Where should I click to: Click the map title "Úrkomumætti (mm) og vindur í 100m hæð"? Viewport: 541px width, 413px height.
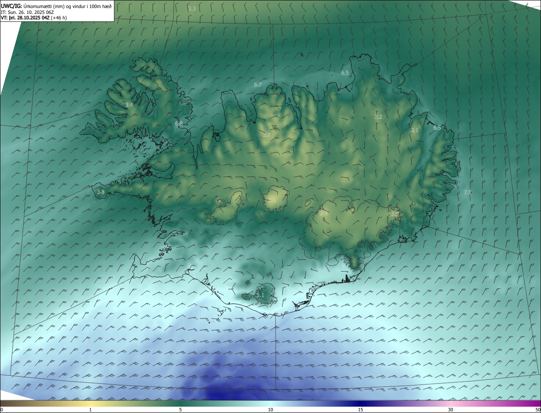tap(68, 6)
